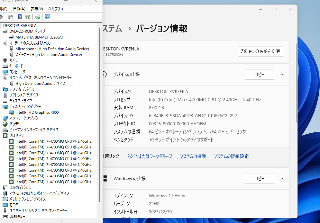Select the キーボード category icon

tap(5, 66)
